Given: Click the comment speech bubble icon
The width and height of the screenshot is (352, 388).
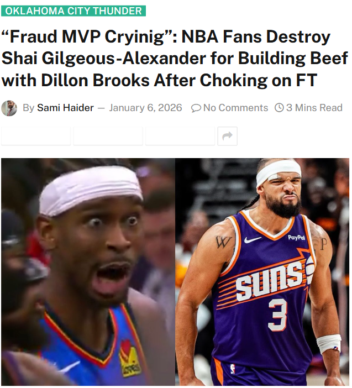Looking at the screenshot, I should click(196, 108).
